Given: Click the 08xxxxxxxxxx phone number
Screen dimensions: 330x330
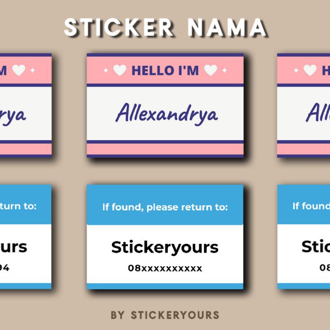Looking at the screenshot, I should [165, 269].
